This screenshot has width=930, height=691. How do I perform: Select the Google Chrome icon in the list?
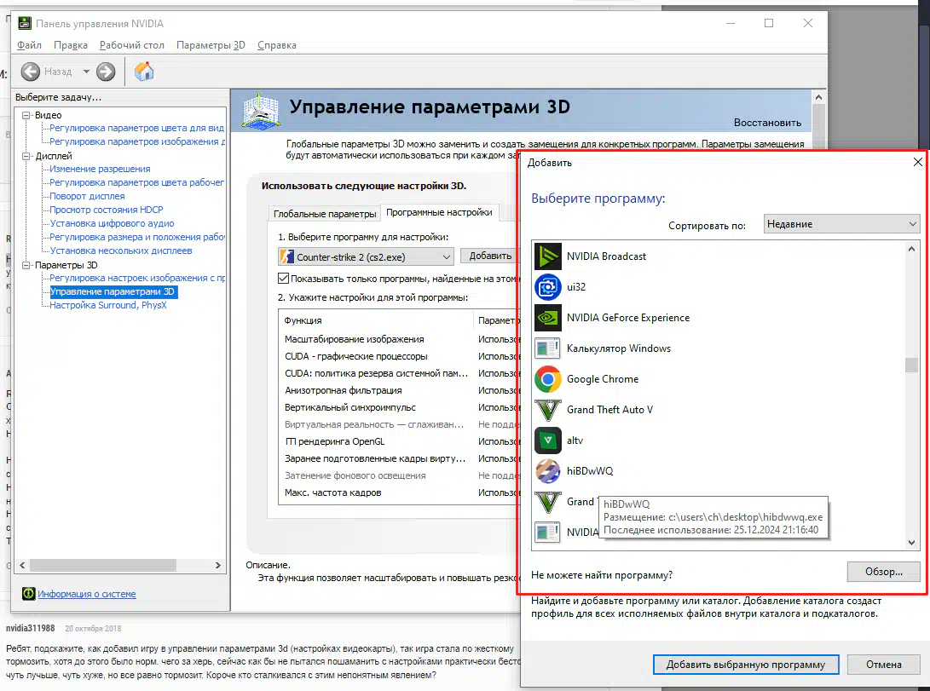click(547, 379)
